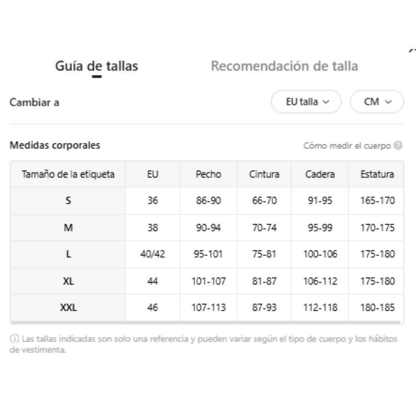416x416 pixels.
Task: Select the XL size row label
Action: point(68,281)
